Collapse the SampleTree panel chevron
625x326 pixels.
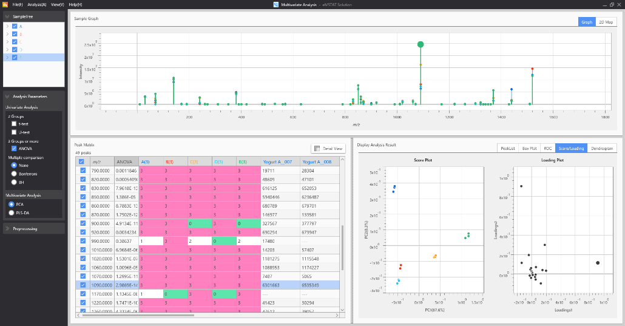(7, 16)
